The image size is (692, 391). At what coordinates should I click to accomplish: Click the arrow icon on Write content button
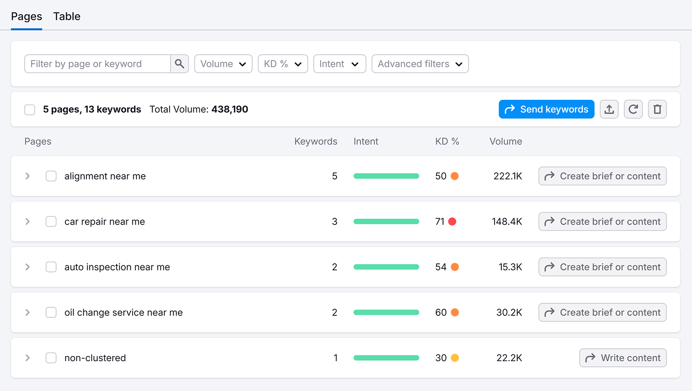(590, 358)
